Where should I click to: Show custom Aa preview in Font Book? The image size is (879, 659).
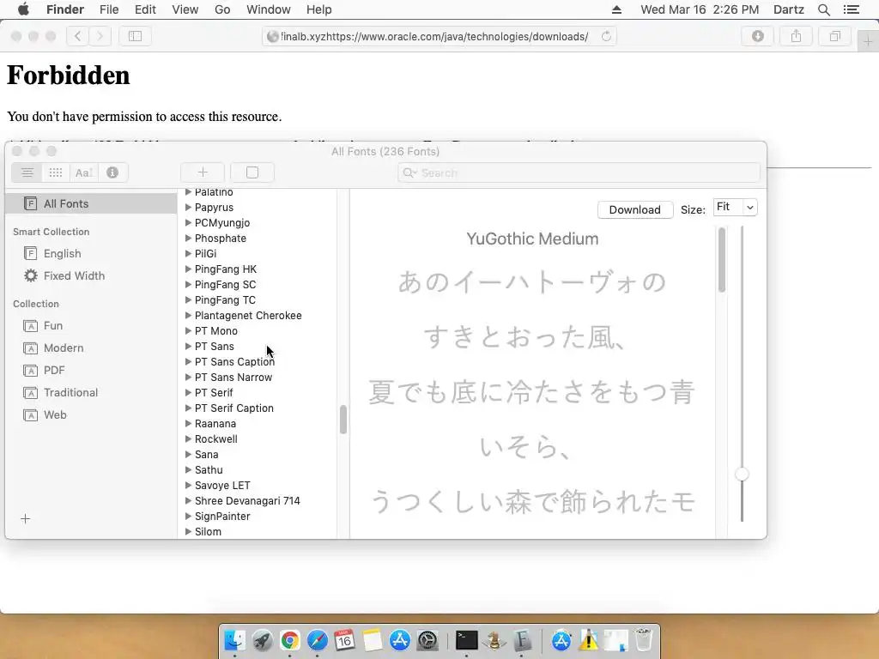click(84, 172)
